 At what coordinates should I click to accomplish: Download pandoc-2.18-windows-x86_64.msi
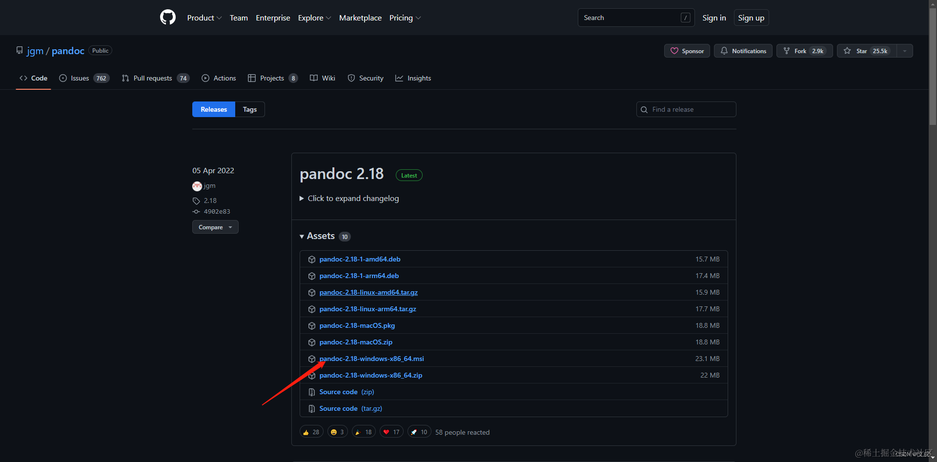(x=371, y=359)
